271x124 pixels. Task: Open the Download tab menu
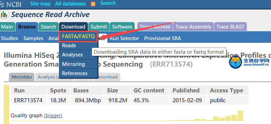[73, 27]
